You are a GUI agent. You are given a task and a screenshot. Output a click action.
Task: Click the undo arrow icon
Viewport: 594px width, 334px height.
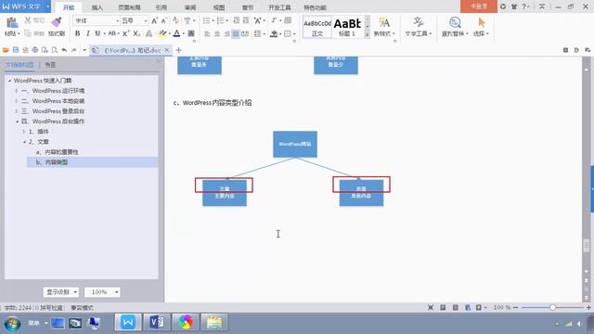(64, 50)
